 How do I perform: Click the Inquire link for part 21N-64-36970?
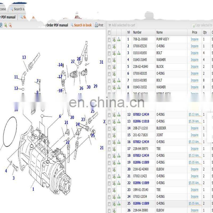(x=194, y=149)
